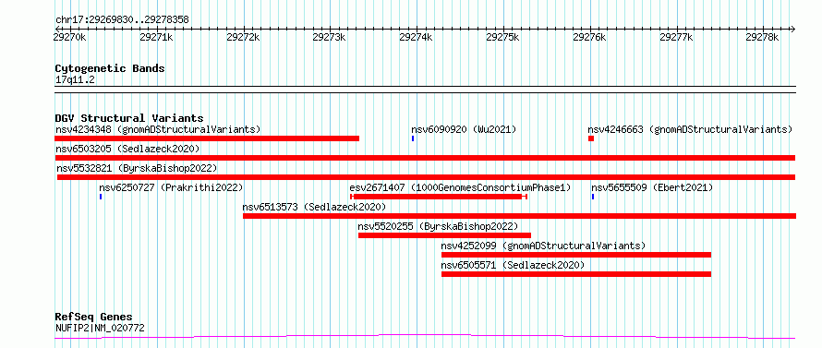
Task: Select the nsv4234348 (gnomADStructuralVariants) label
Action: click(158, 129)
